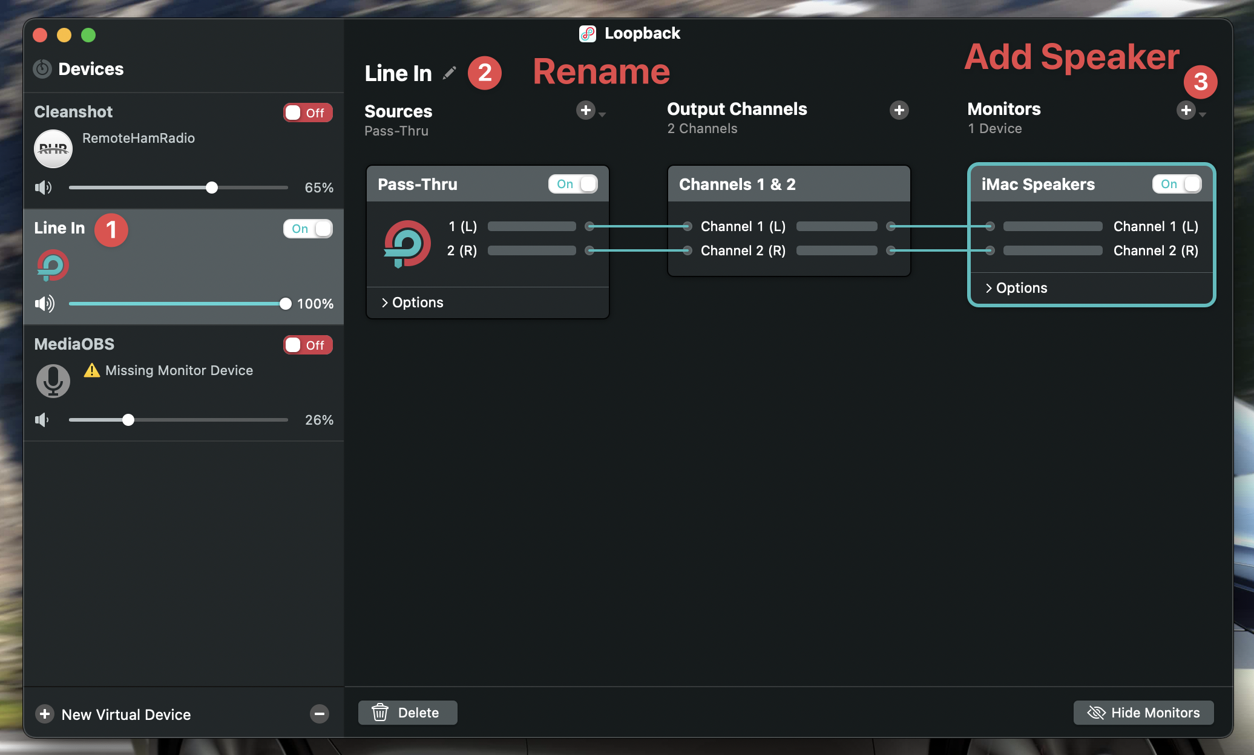Add an output channel with plus icon
This screenshot has width=1254, height=755.
pos(899,110)
